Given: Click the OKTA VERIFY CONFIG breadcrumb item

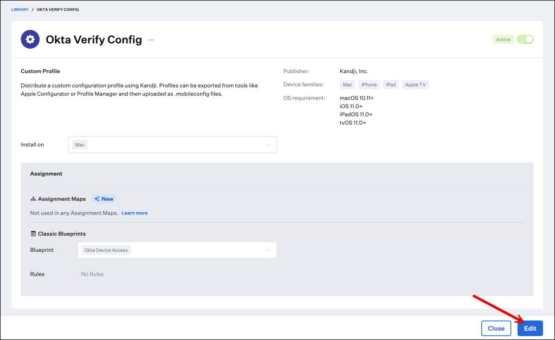Looking at the screenshot, I should point(57,10).
